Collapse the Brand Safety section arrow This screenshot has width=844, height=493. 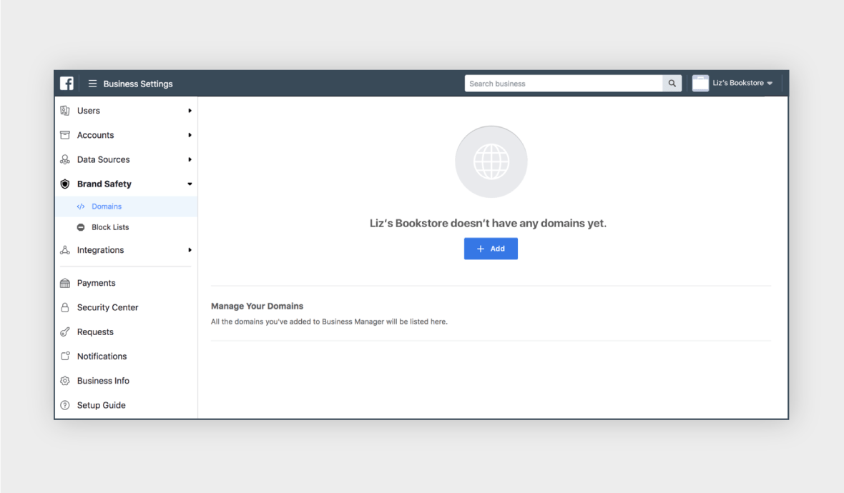click(x=190, y=184)
